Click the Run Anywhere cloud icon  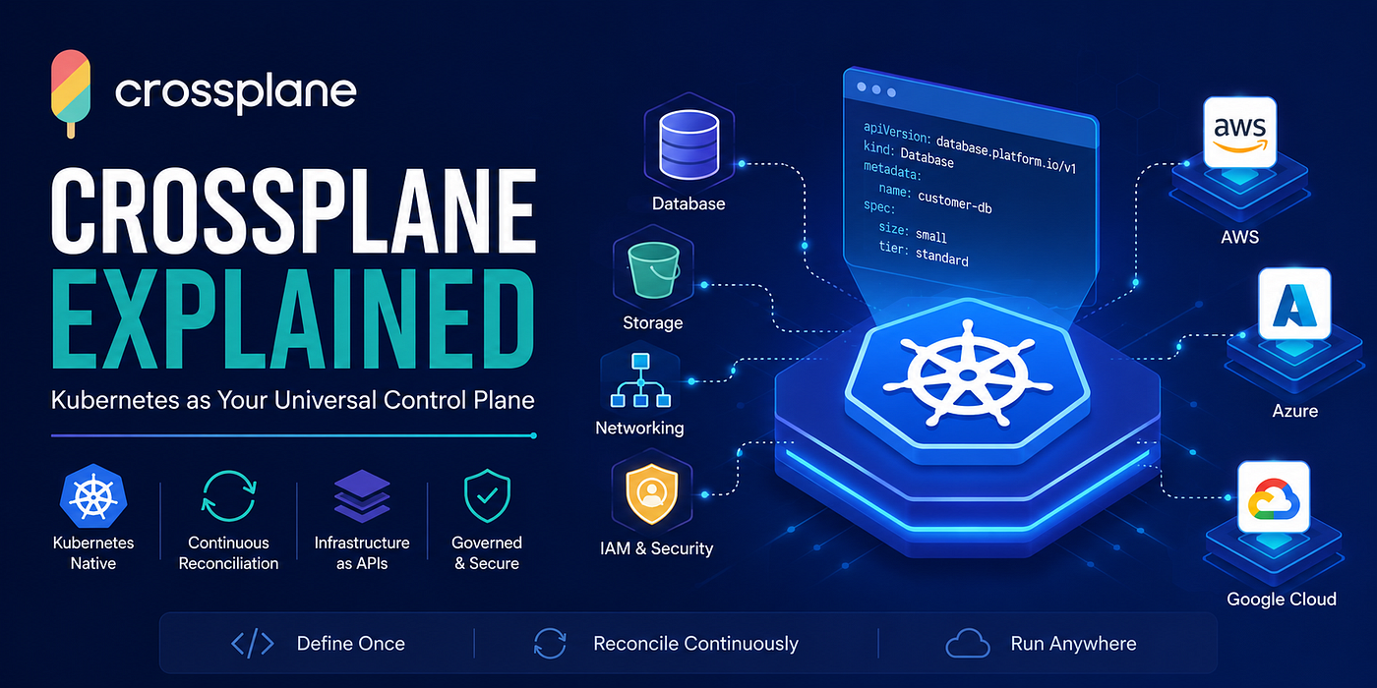coord(967,644)
